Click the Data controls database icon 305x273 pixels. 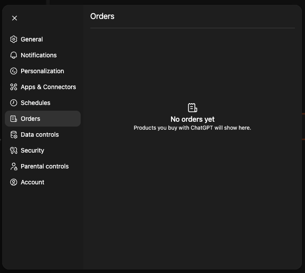[14, 135]
